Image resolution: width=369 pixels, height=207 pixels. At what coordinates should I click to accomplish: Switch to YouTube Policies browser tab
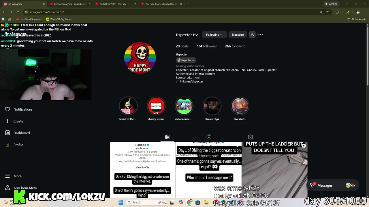[x=161, y=4]
